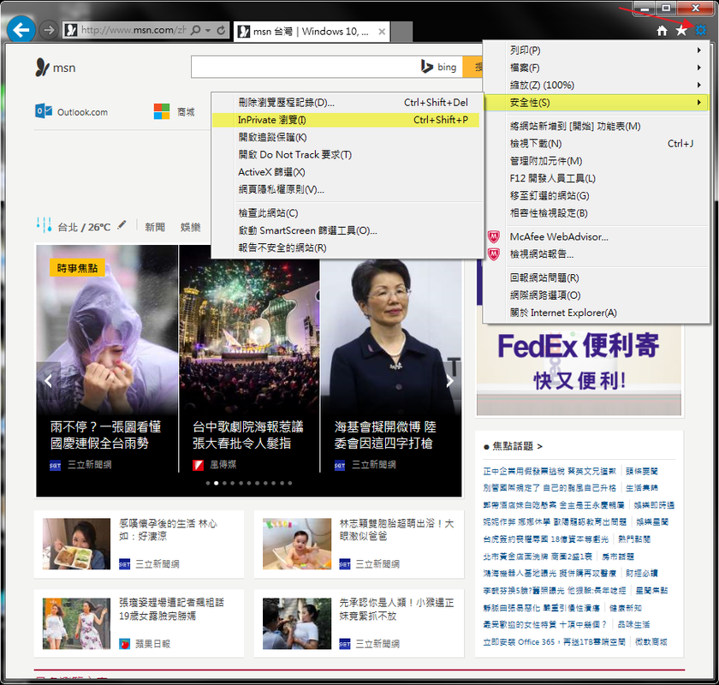Select 相容性檢視設定(B)
Viewport: 719px width, 685px height.
(596, 213)
